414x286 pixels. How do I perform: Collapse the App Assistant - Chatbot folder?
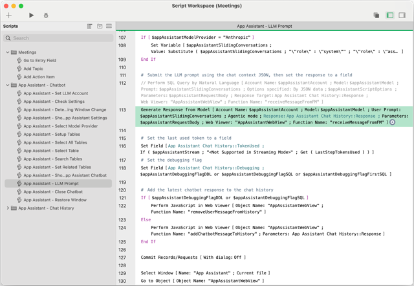click(8, 85)
